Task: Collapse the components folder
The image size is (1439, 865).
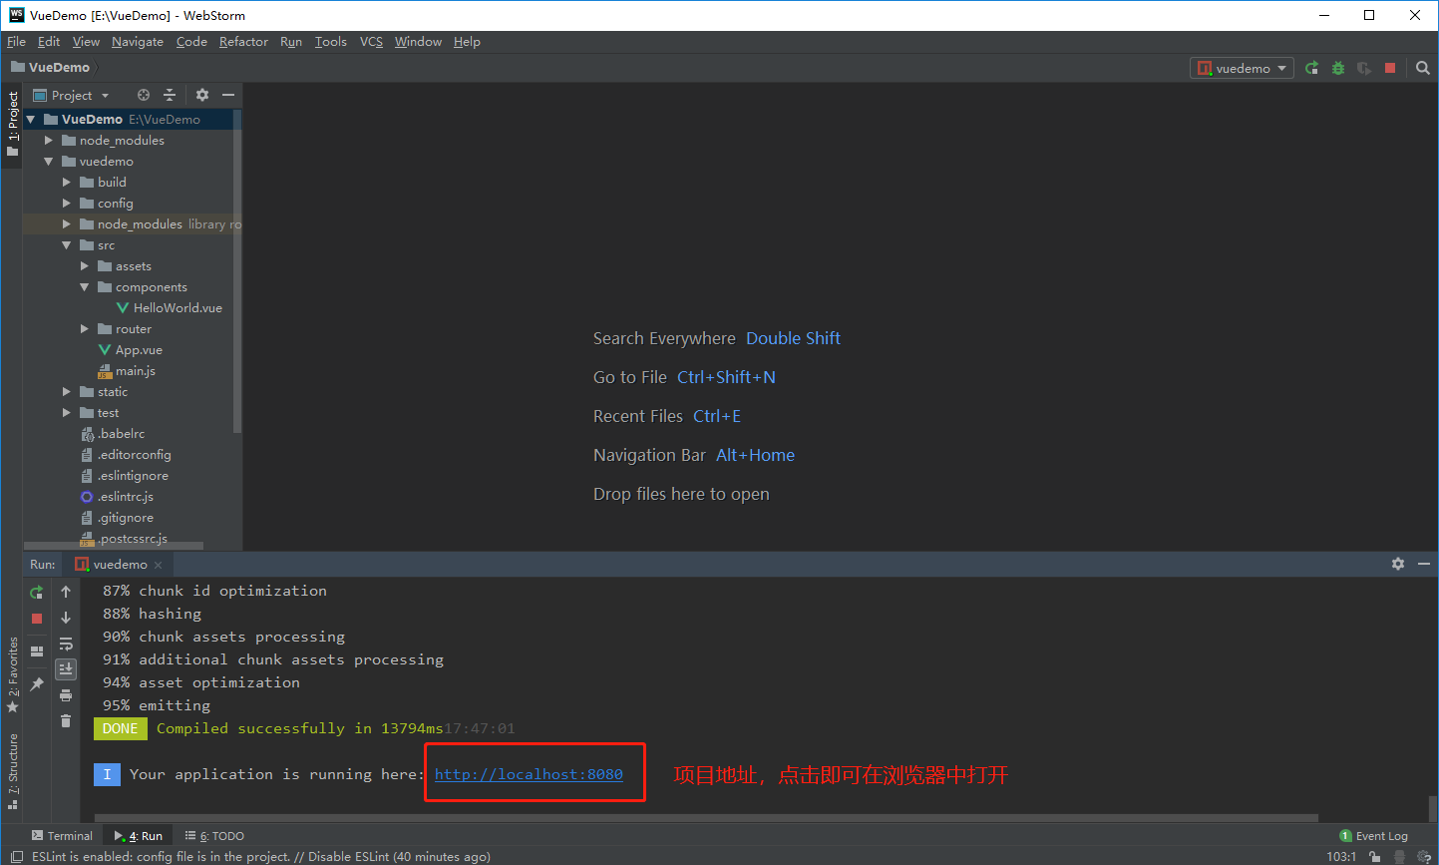Action: pyautogui.click(x=85, y=287)
